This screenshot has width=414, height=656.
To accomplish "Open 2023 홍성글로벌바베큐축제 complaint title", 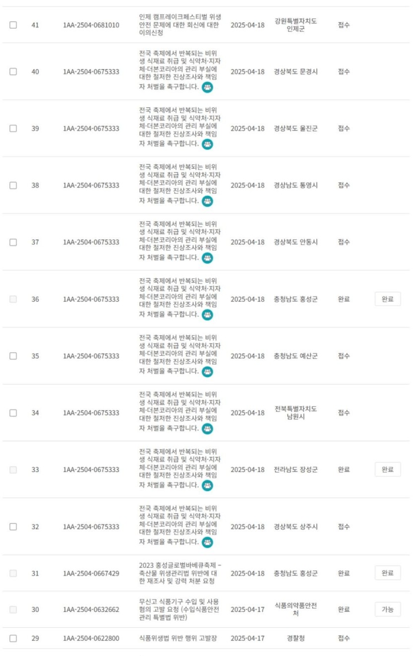I will 179,573.
